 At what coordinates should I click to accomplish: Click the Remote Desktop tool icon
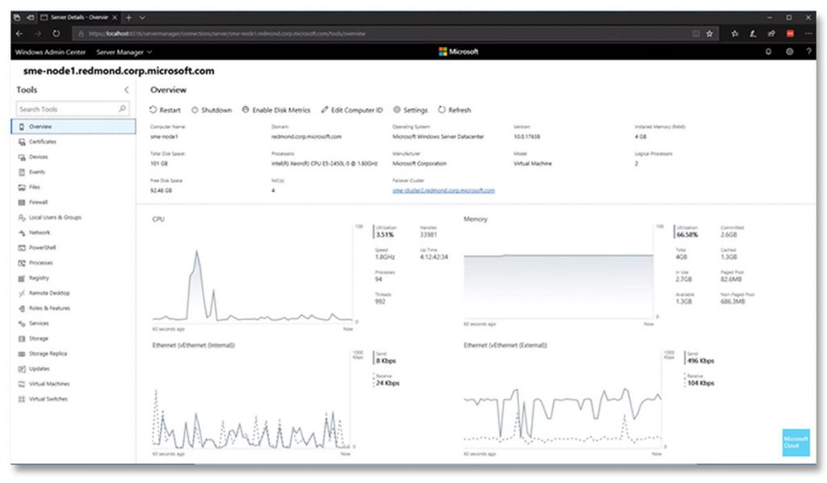coord(22,293)
